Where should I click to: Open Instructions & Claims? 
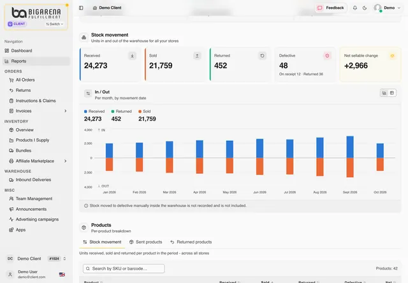click(x=37, y=101)
